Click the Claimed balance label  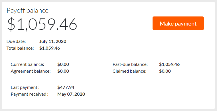click(x=129, y=71)
